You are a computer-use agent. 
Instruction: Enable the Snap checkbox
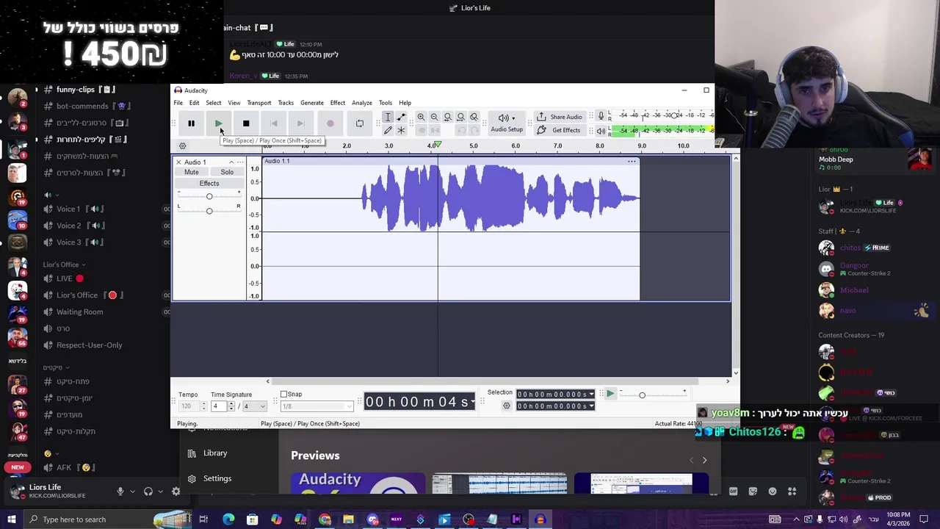tap(283, 395)
